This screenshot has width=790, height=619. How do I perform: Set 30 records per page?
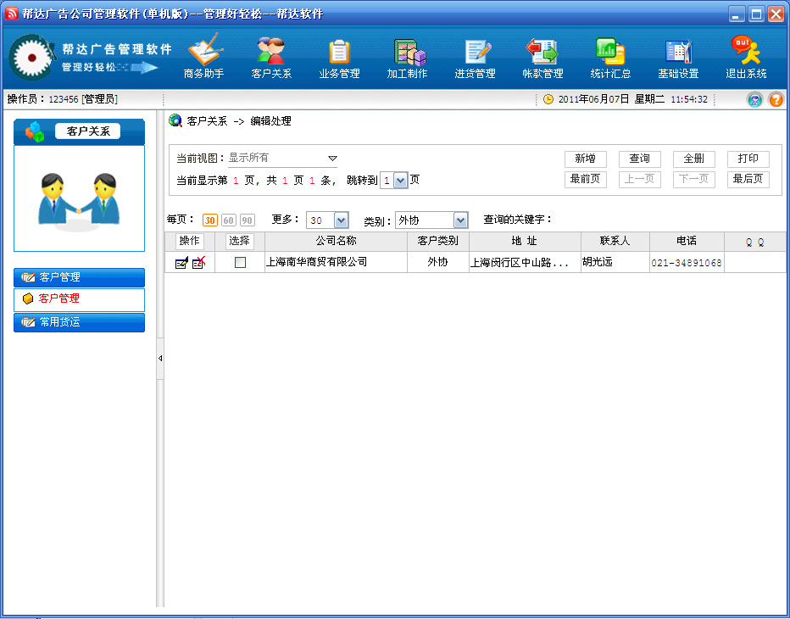point(209,220)
